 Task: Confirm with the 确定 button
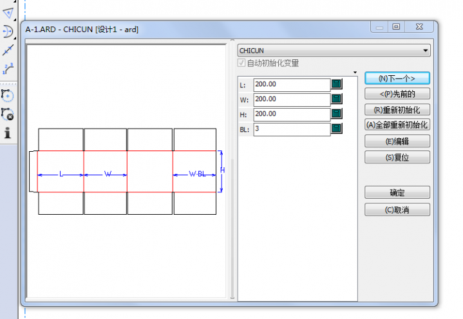[397, 192]
